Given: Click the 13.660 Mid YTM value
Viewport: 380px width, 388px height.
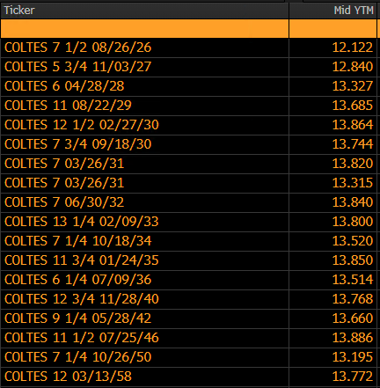Looking at the screenshot, I should (x=353, y=318).
